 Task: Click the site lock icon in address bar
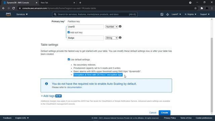pyautogui.click(x=20, y=8)
